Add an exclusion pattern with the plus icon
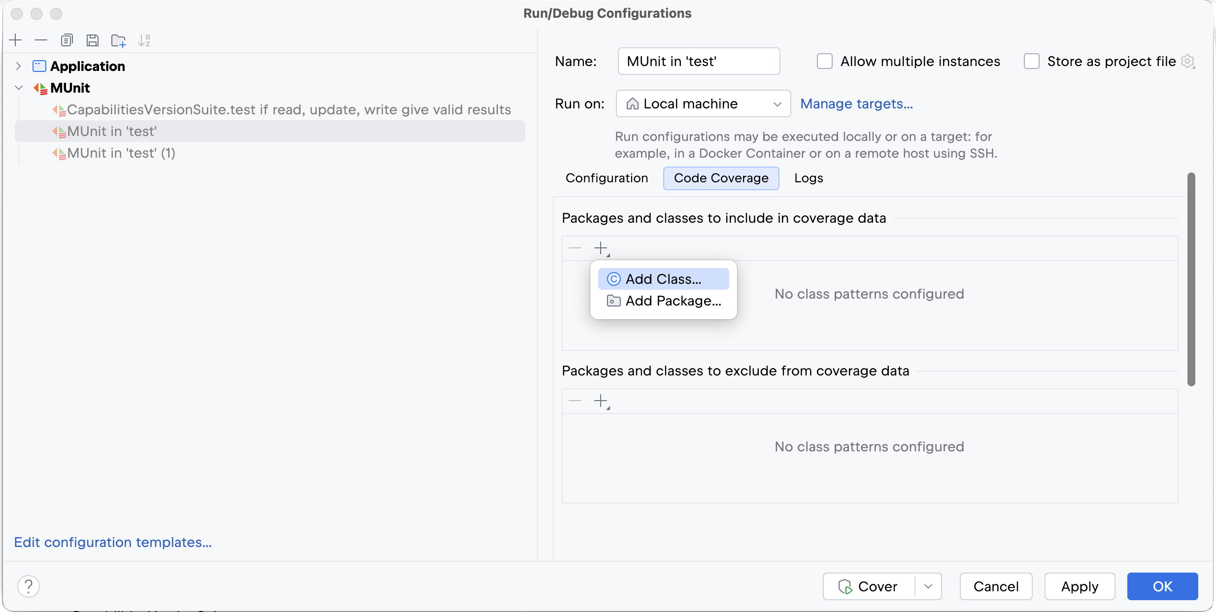The height and width of the screenshot is (612, 1216). (601, 401)
